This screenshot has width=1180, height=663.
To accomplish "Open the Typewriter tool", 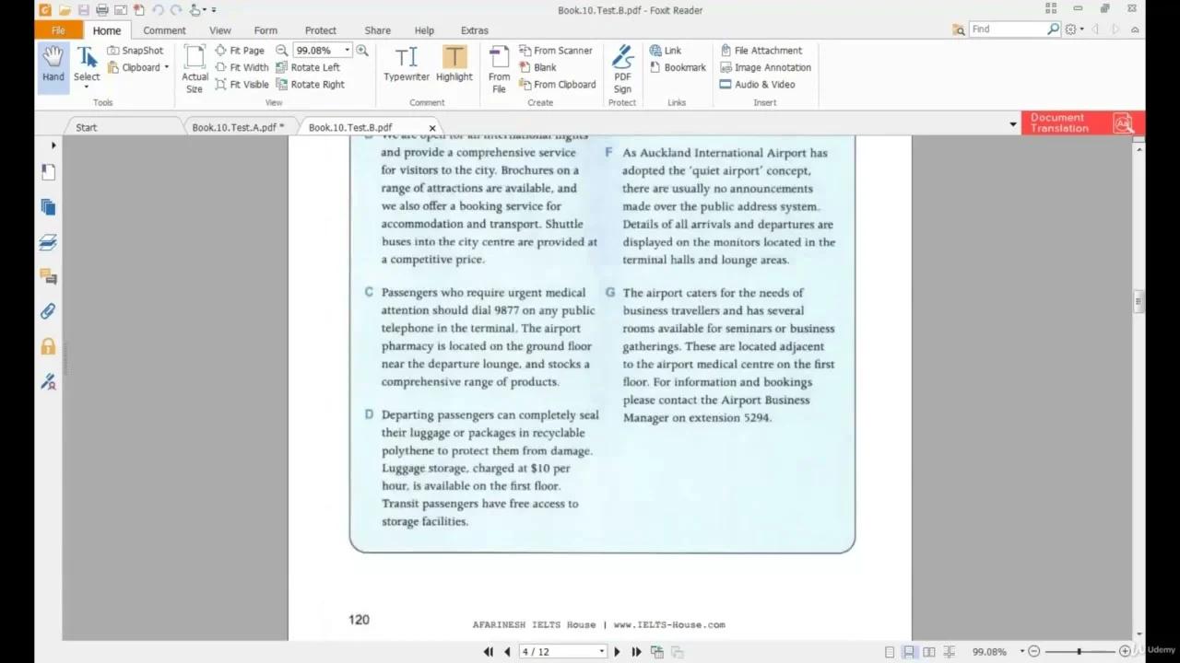I will pos(407,64).
